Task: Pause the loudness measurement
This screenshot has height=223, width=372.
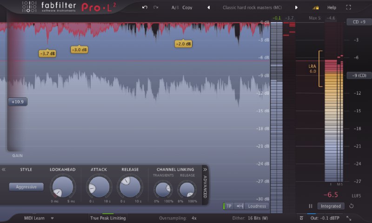Action: coord(310,206)
